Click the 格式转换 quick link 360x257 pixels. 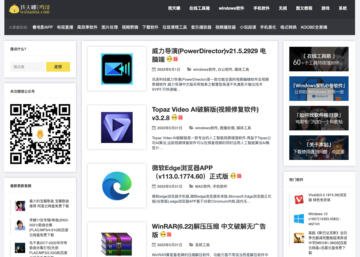point(288,27)
